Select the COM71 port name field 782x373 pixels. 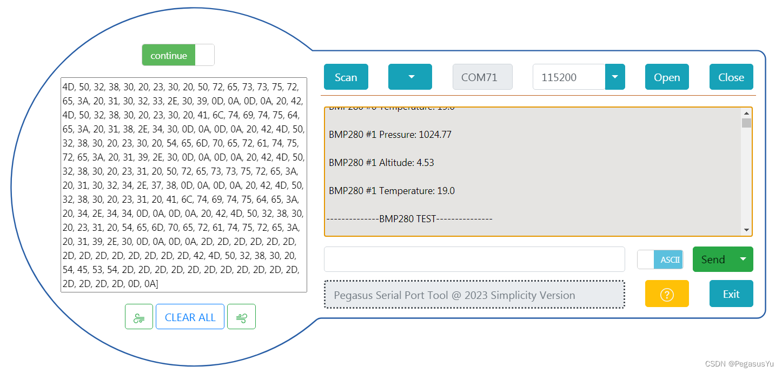pos(482,77)
